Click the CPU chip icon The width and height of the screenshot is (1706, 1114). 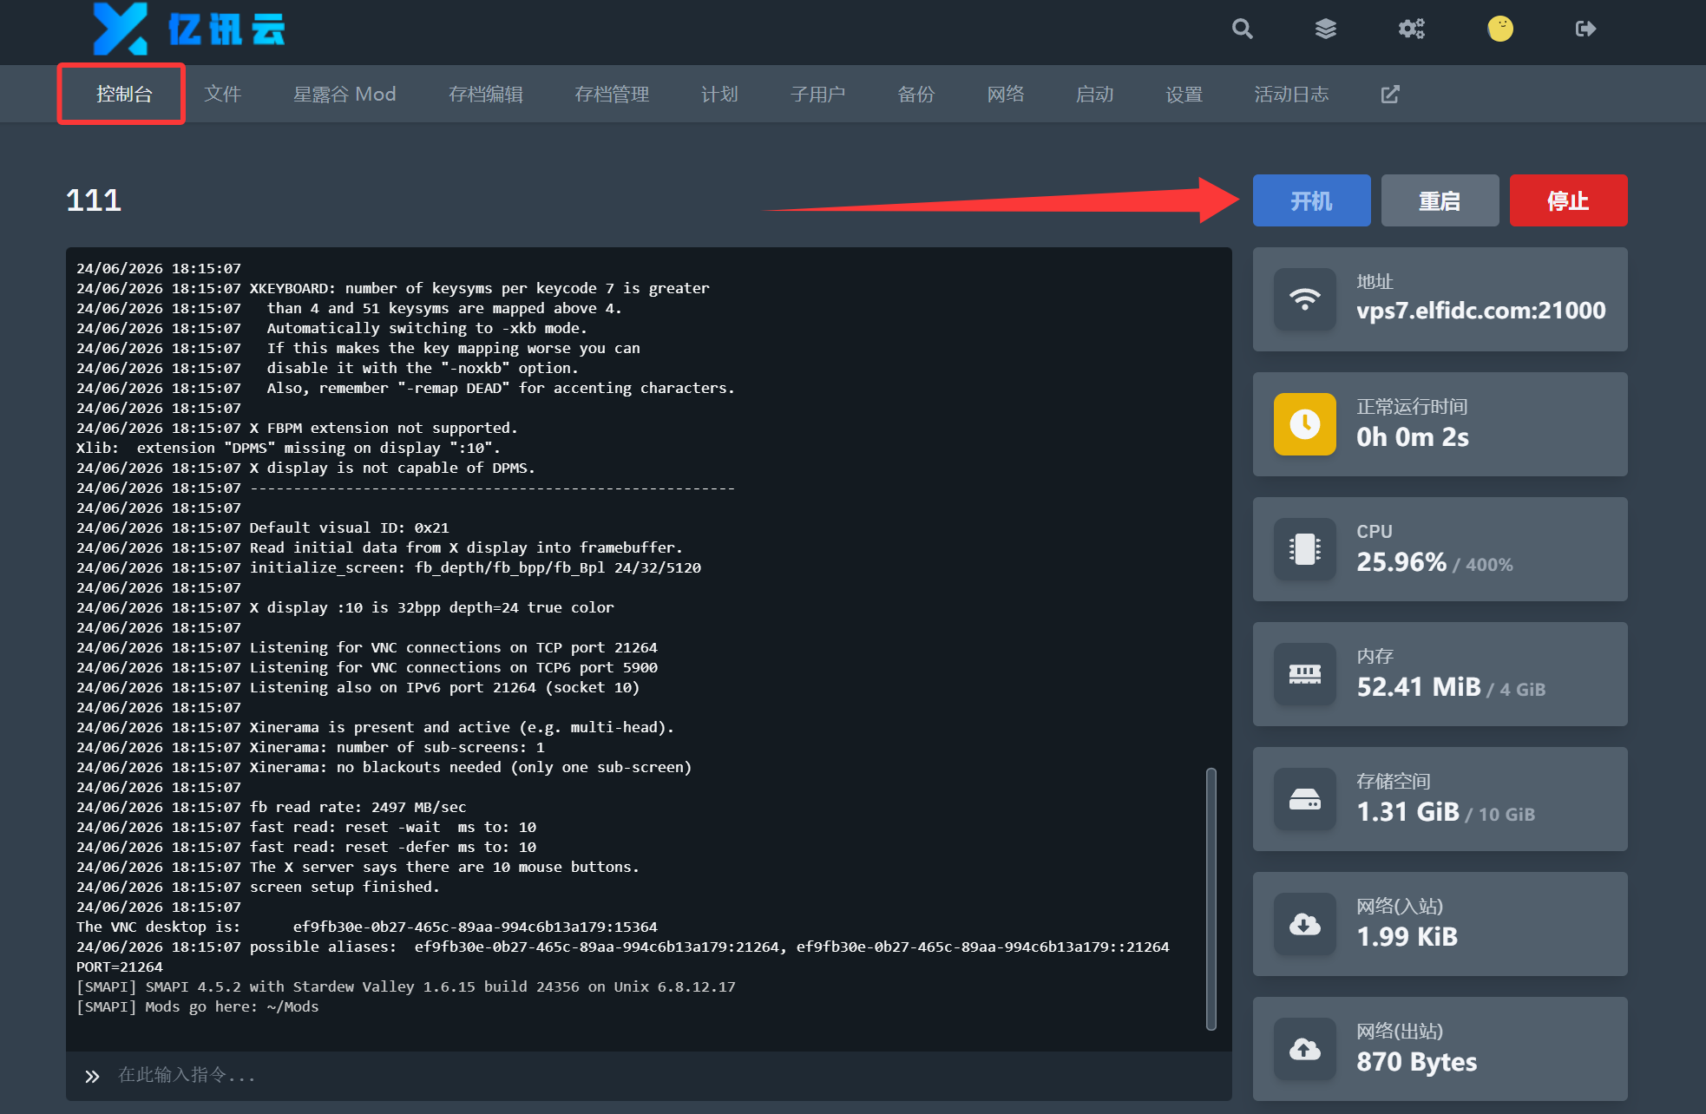(1304, 549)
